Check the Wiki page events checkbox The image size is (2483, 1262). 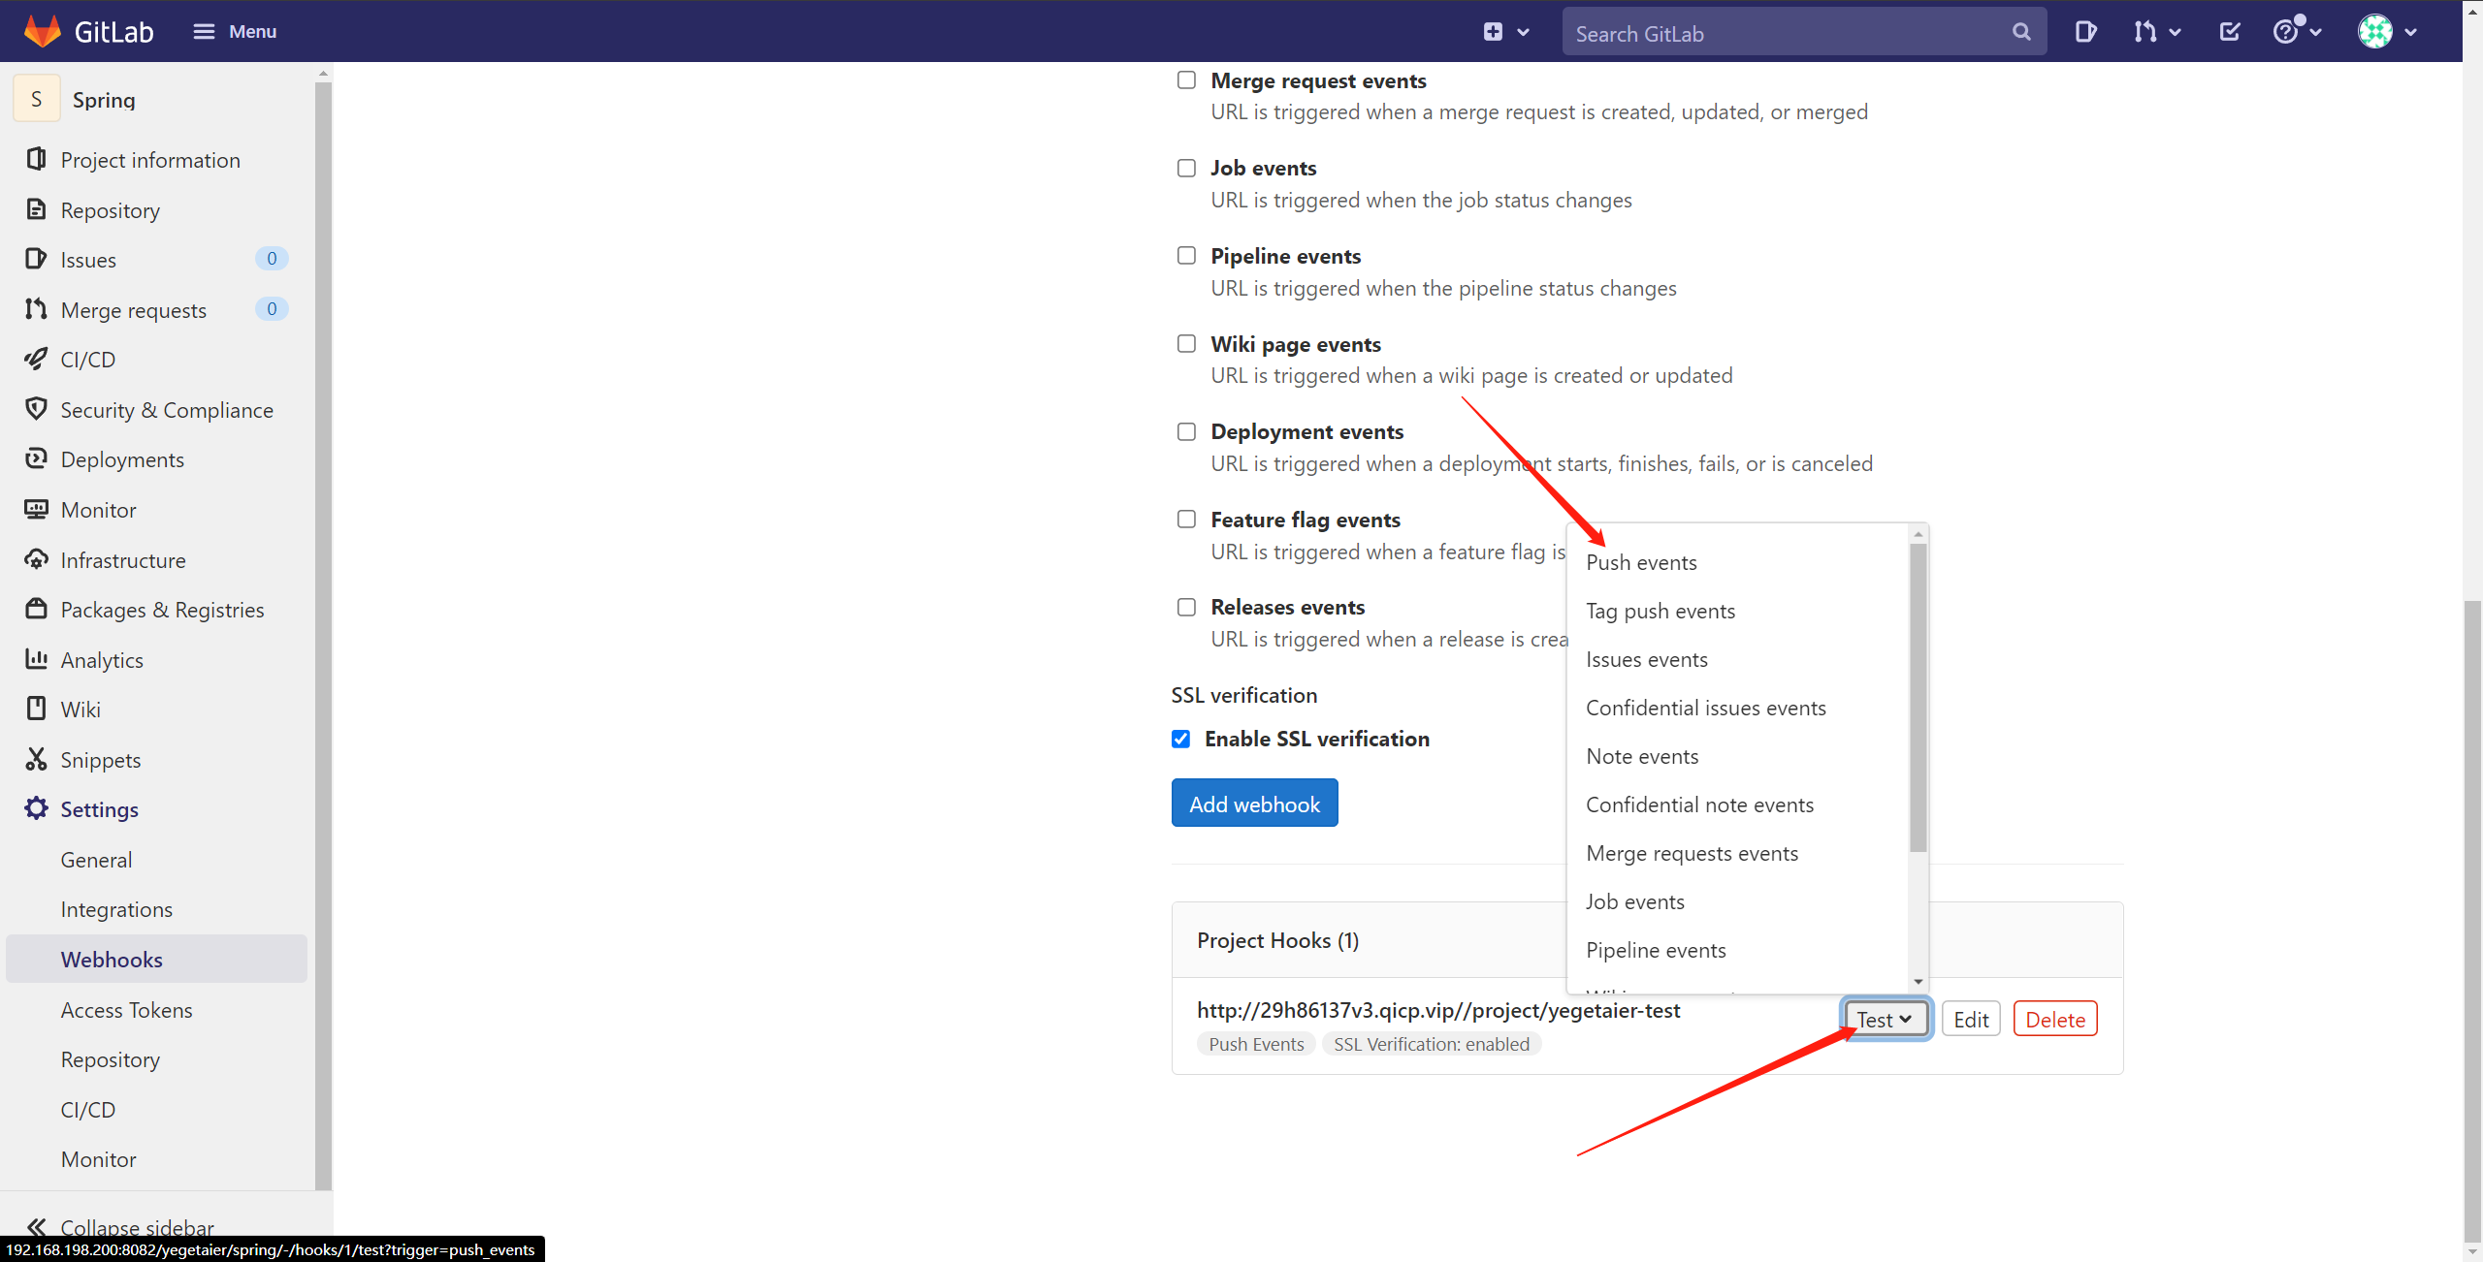1186,344
